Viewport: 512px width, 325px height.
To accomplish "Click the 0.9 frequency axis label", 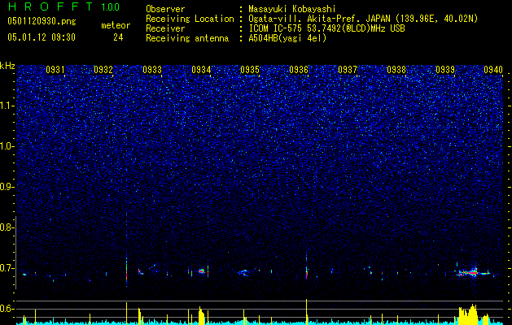I will [x=7, y=187].
